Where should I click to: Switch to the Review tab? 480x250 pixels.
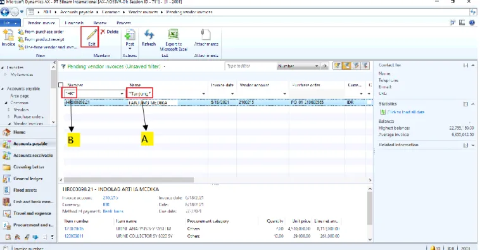(x=100, y=23)
